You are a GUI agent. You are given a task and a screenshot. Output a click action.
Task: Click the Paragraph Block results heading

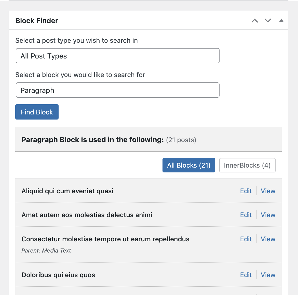click(92, 140)
